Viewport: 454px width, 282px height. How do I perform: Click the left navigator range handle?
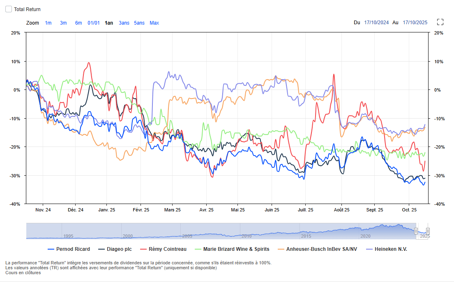tap(416, 231)
